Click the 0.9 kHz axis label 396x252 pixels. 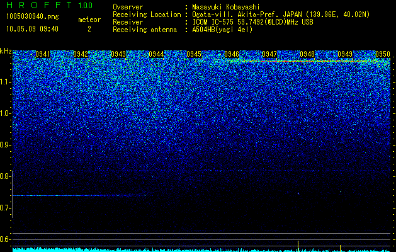[5, 145]
